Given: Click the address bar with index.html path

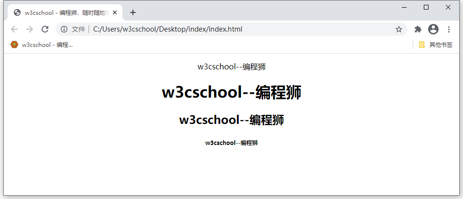Looking at the screenshot, I should tap(239, 29).
